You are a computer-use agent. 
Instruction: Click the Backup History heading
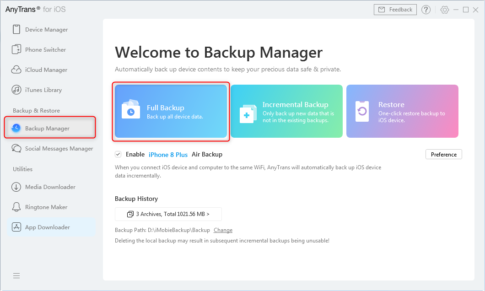tap(136, 199)
